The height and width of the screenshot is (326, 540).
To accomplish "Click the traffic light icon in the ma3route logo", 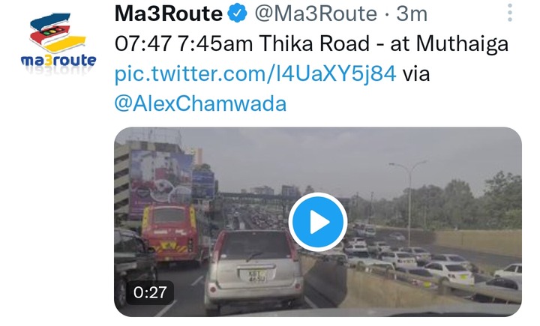I will [x=52, y=32].
